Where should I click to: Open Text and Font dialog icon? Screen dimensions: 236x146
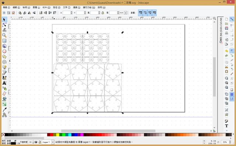[x=226, y=126]
